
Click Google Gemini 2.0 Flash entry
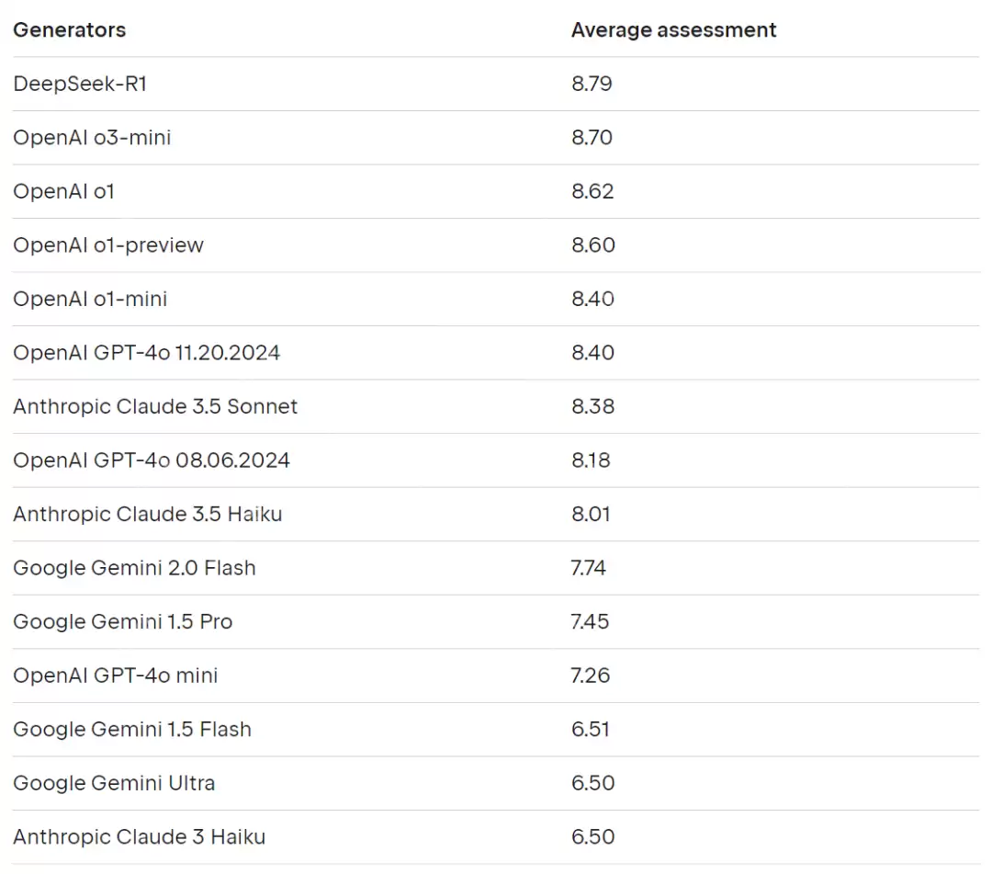(x=134, y=568)
